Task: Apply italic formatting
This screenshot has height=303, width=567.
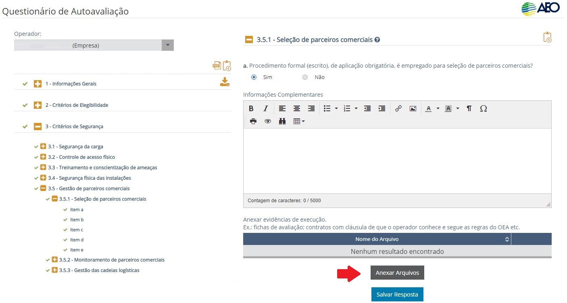Action: (x=265, y=108)
